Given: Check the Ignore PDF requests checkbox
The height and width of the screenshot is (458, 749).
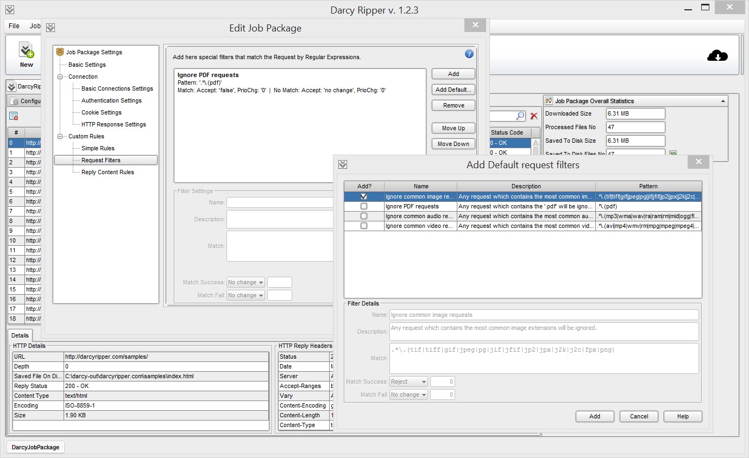Looking at the screenshot, I should pyautogui.click(x=364, y=206).
